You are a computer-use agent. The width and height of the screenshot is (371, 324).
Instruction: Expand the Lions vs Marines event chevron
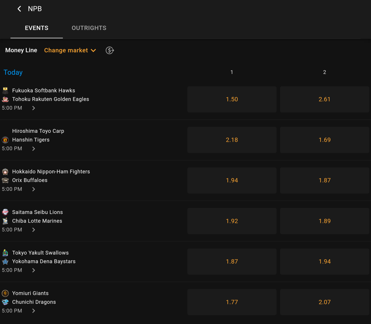pos(34,230)
